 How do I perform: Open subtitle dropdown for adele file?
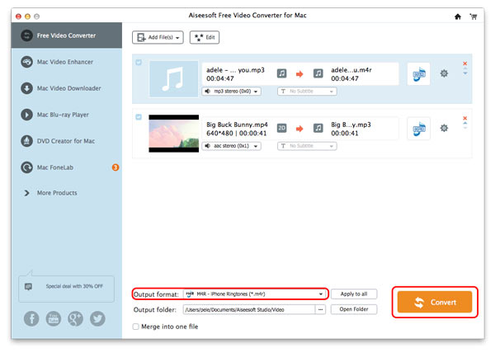point(307,92)
